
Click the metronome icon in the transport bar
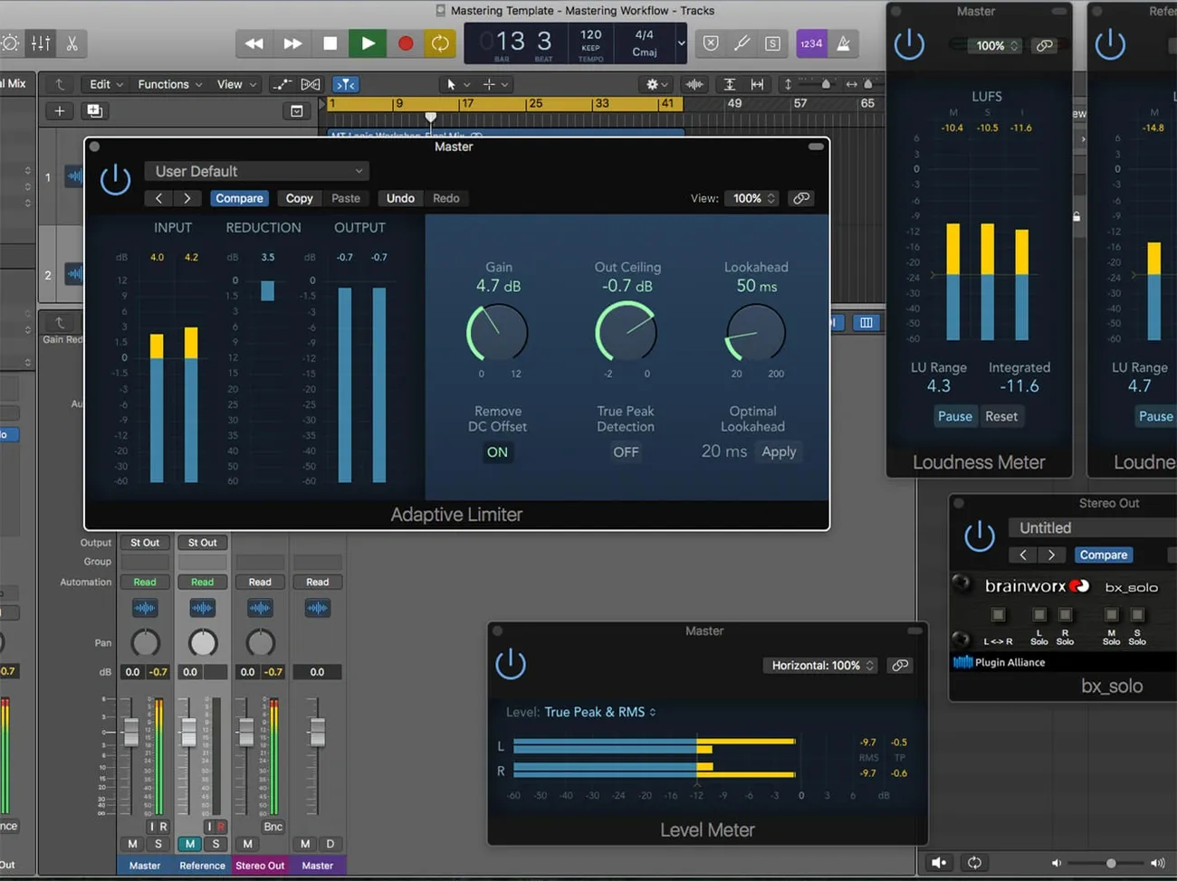tap(844, 43)
